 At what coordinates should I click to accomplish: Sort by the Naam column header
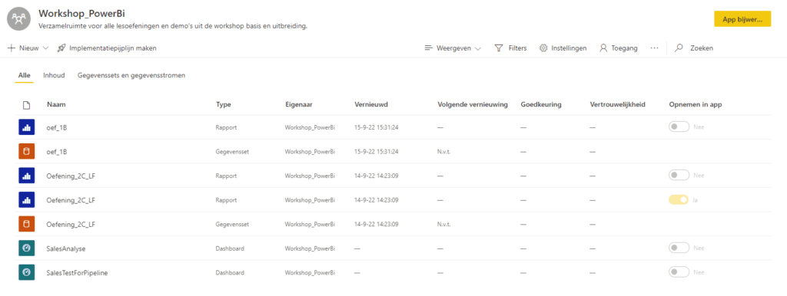tap(56, 105)
